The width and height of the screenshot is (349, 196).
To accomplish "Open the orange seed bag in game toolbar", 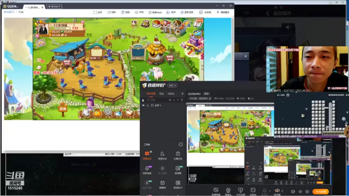I will [x=97, y=113].
